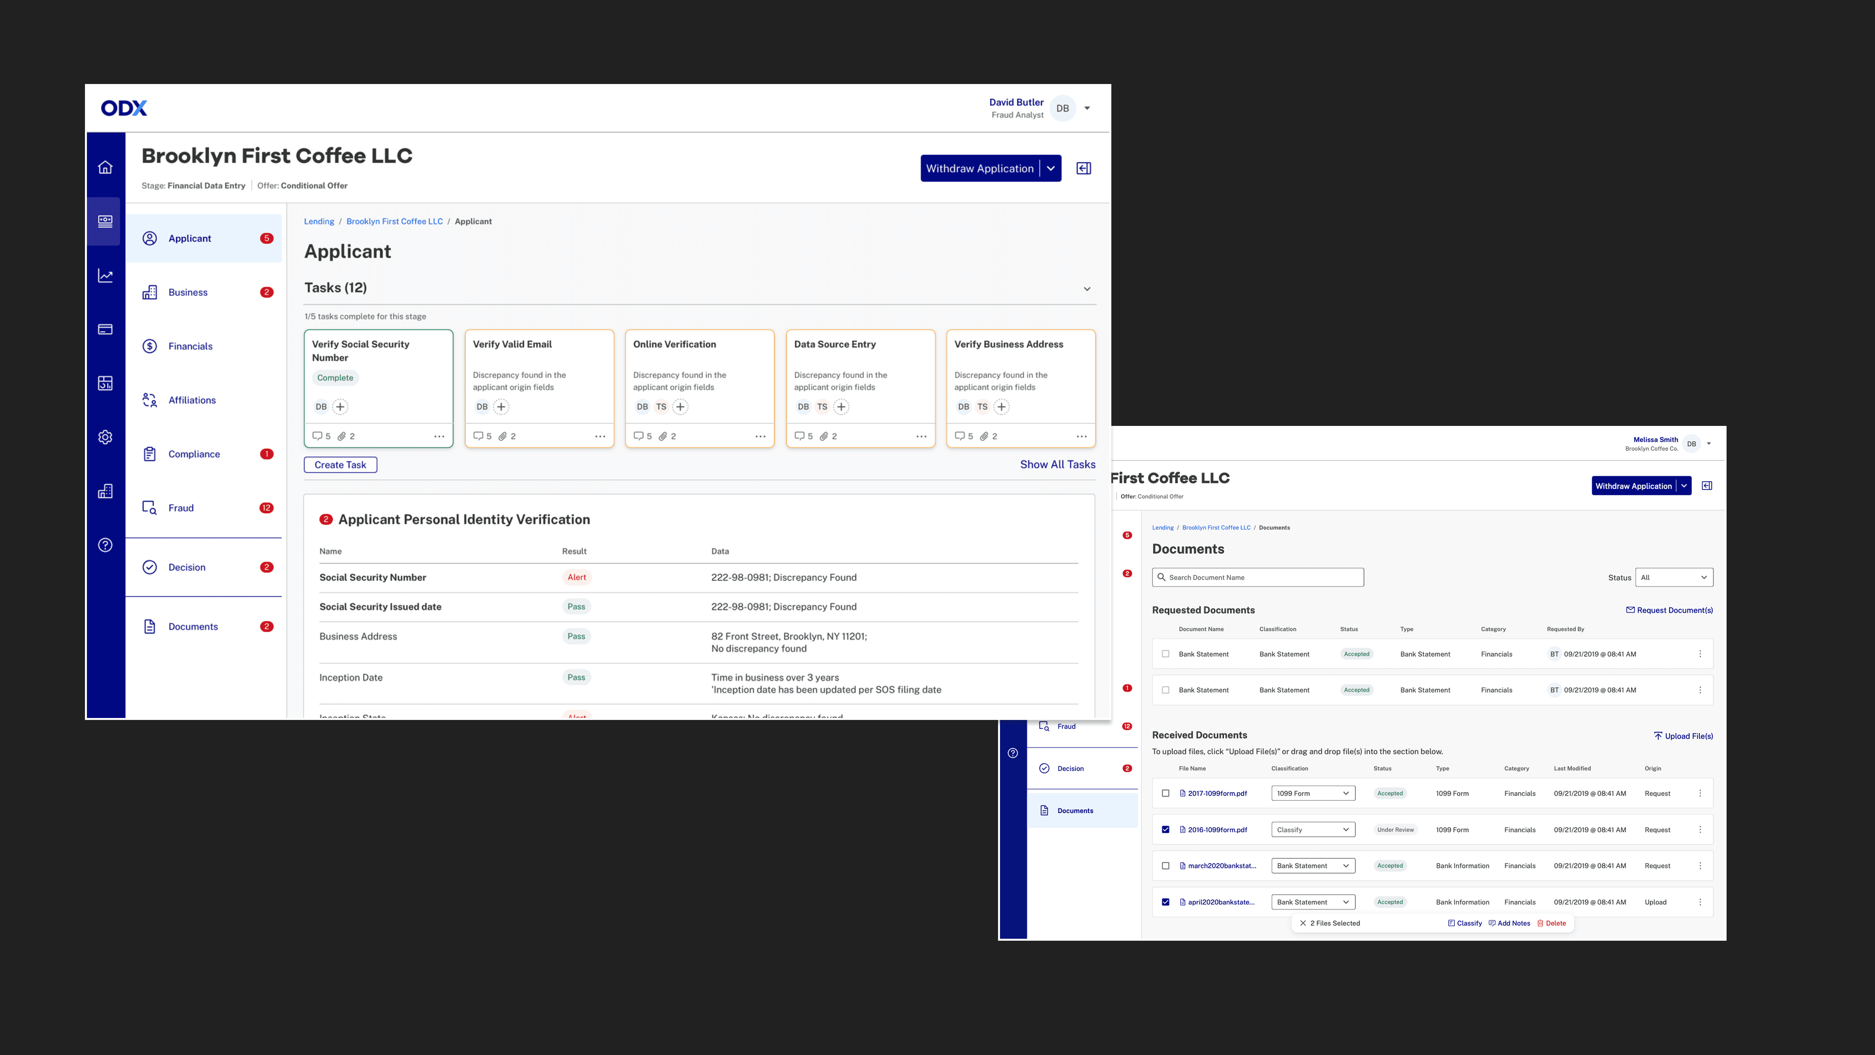The width and height of the screenshot is (1875, 1055).
Task: Click the settings gear sidebar icon
Action: pos(105,438)
